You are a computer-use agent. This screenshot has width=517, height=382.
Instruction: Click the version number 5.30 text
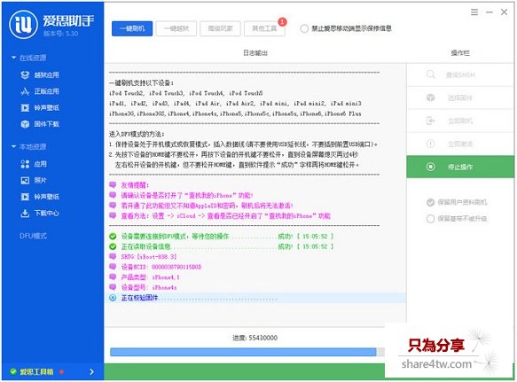(60, 34)
